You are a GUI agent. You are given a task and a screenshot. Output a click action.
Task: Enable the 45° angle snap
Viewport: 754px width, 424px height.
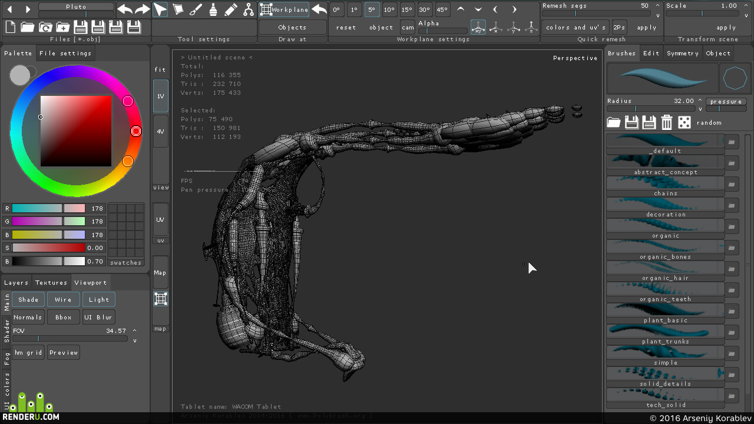pos(442,10)
